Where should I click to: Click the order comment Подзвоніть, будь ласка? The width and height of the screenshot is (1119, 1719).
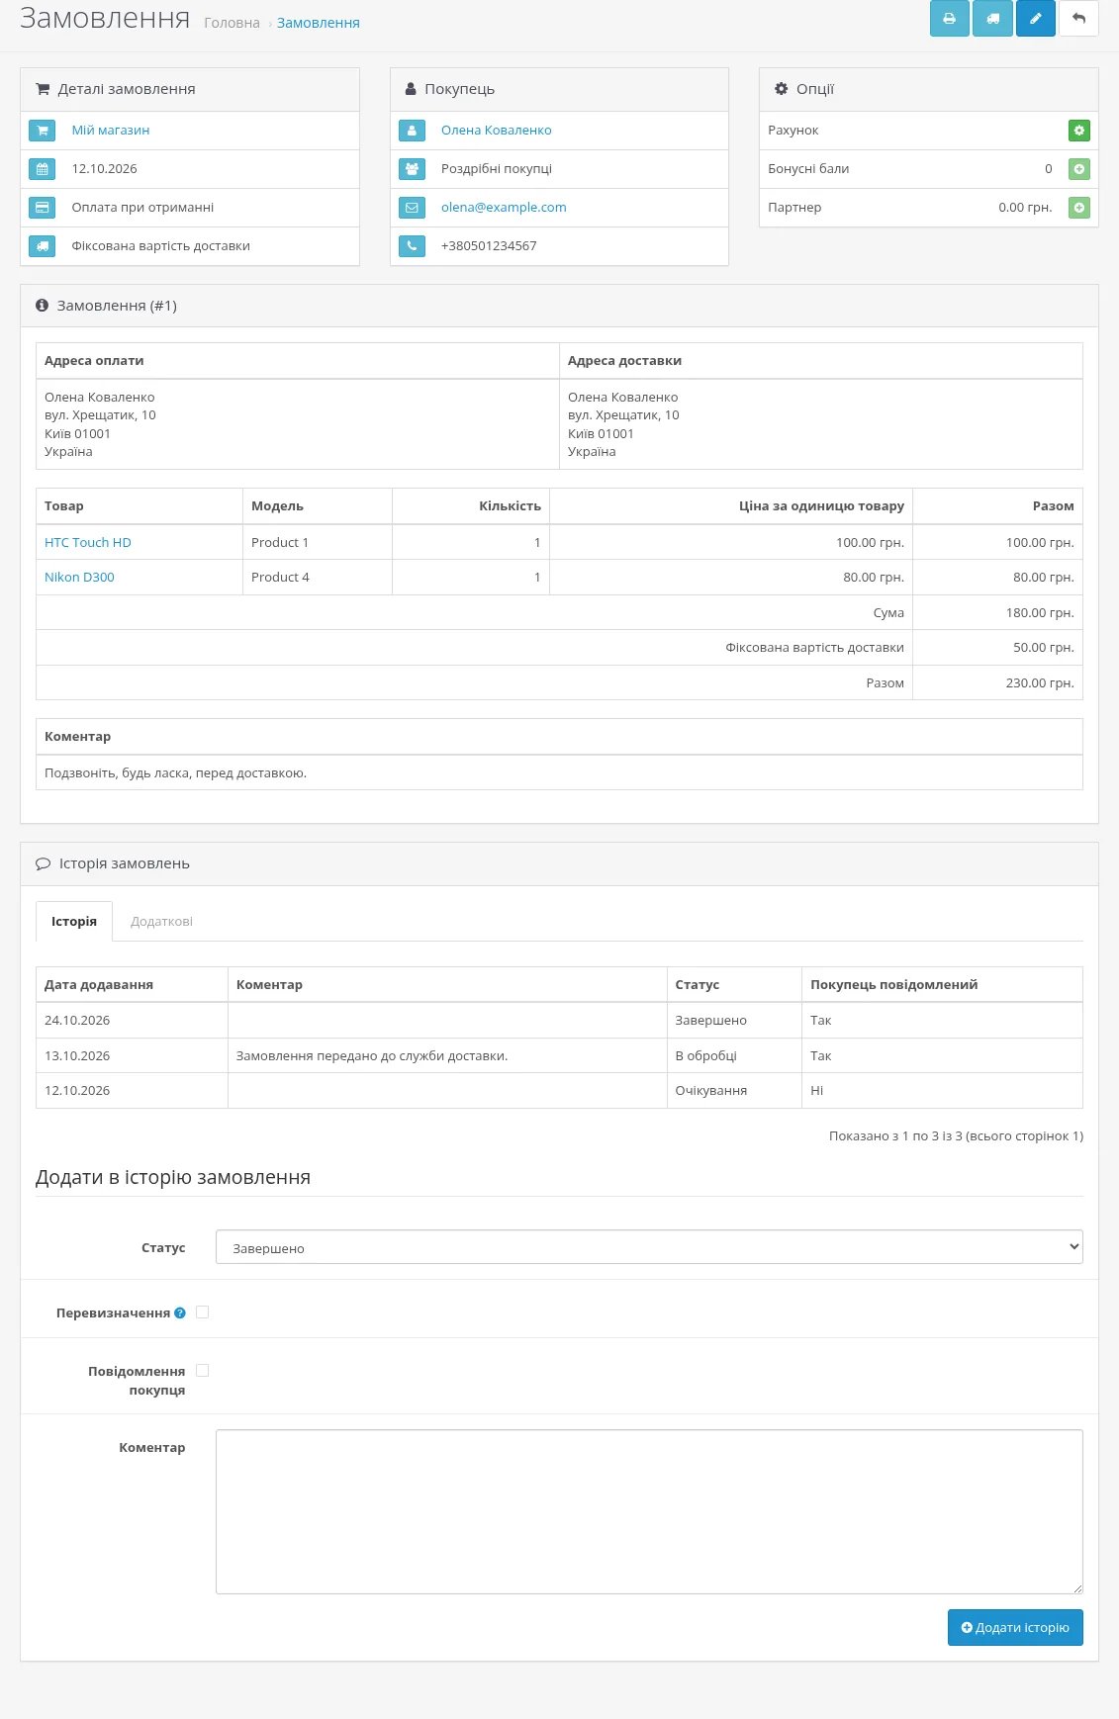click(176, 773)
